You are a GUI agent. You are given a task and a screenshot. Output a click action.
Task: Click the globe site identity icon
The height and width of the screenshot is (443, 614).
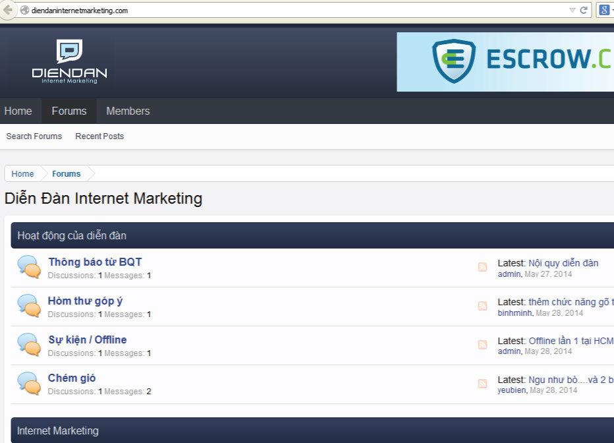[24, 10]
